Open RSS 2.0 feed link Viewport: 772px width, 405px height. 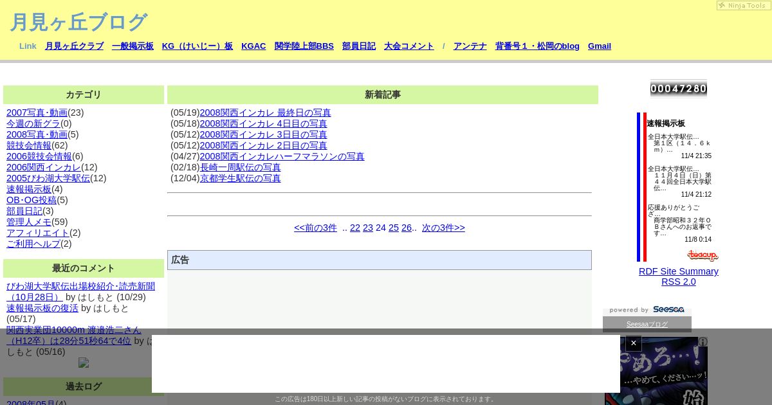679,282
